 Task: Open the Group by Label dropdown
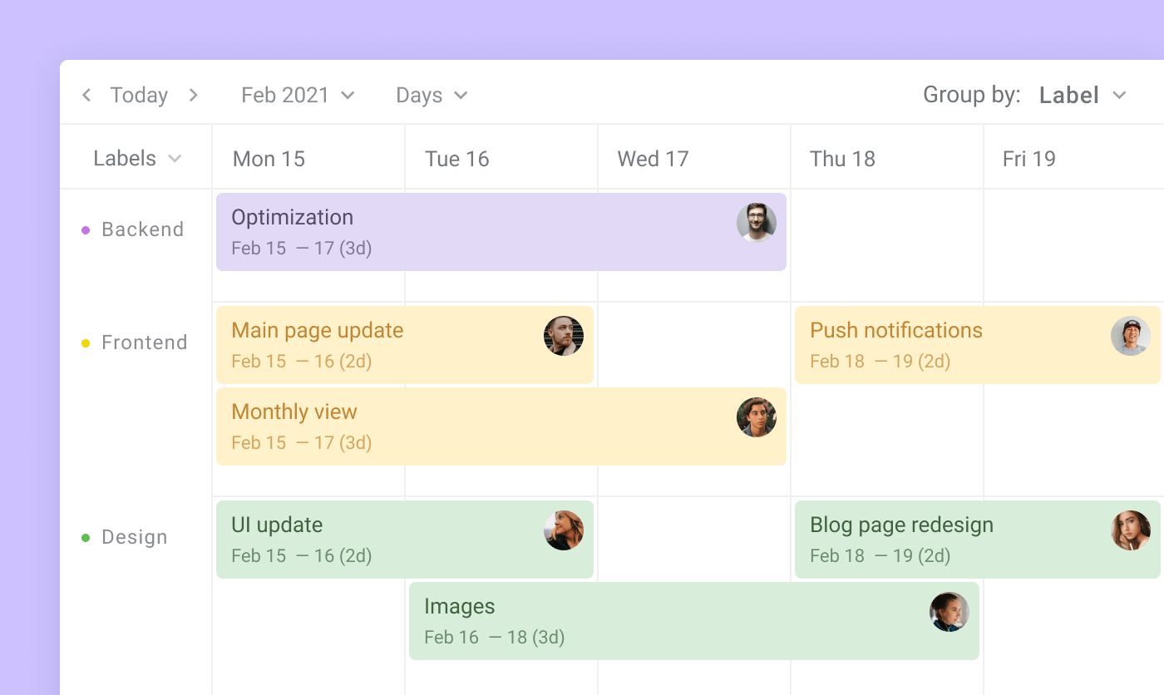tap(1081, 95)
